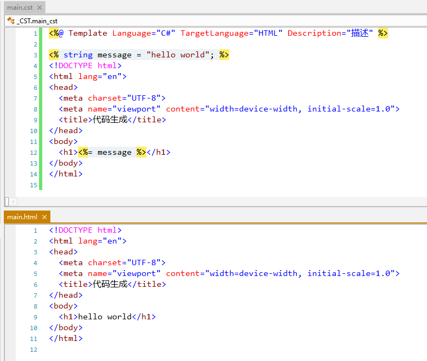427x361 pixels.
Task: Open the _CST.main_cst navigation dropdown
Action: coord(216,21)
